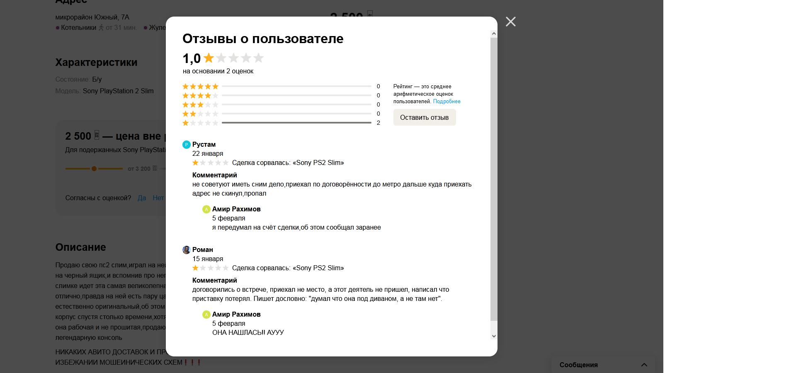Click the scroll-down arrow of the reviews dialog
This screenshot has height=373, width=796.
pyautogui.click(x=494, y=336)
